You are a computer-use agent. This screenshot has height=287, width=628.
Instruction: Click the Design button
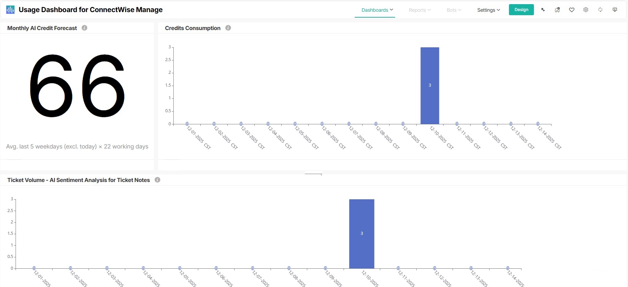click(x=521, y=10)
